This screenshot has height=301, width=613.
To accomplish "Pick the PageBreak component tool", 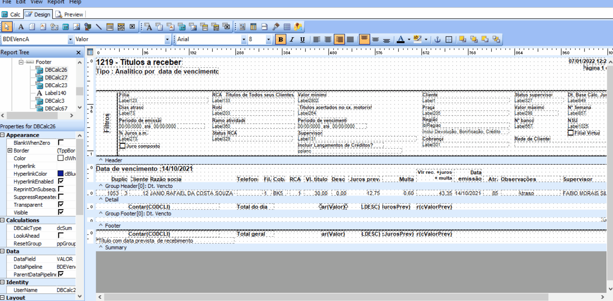I will coord(265,27).
